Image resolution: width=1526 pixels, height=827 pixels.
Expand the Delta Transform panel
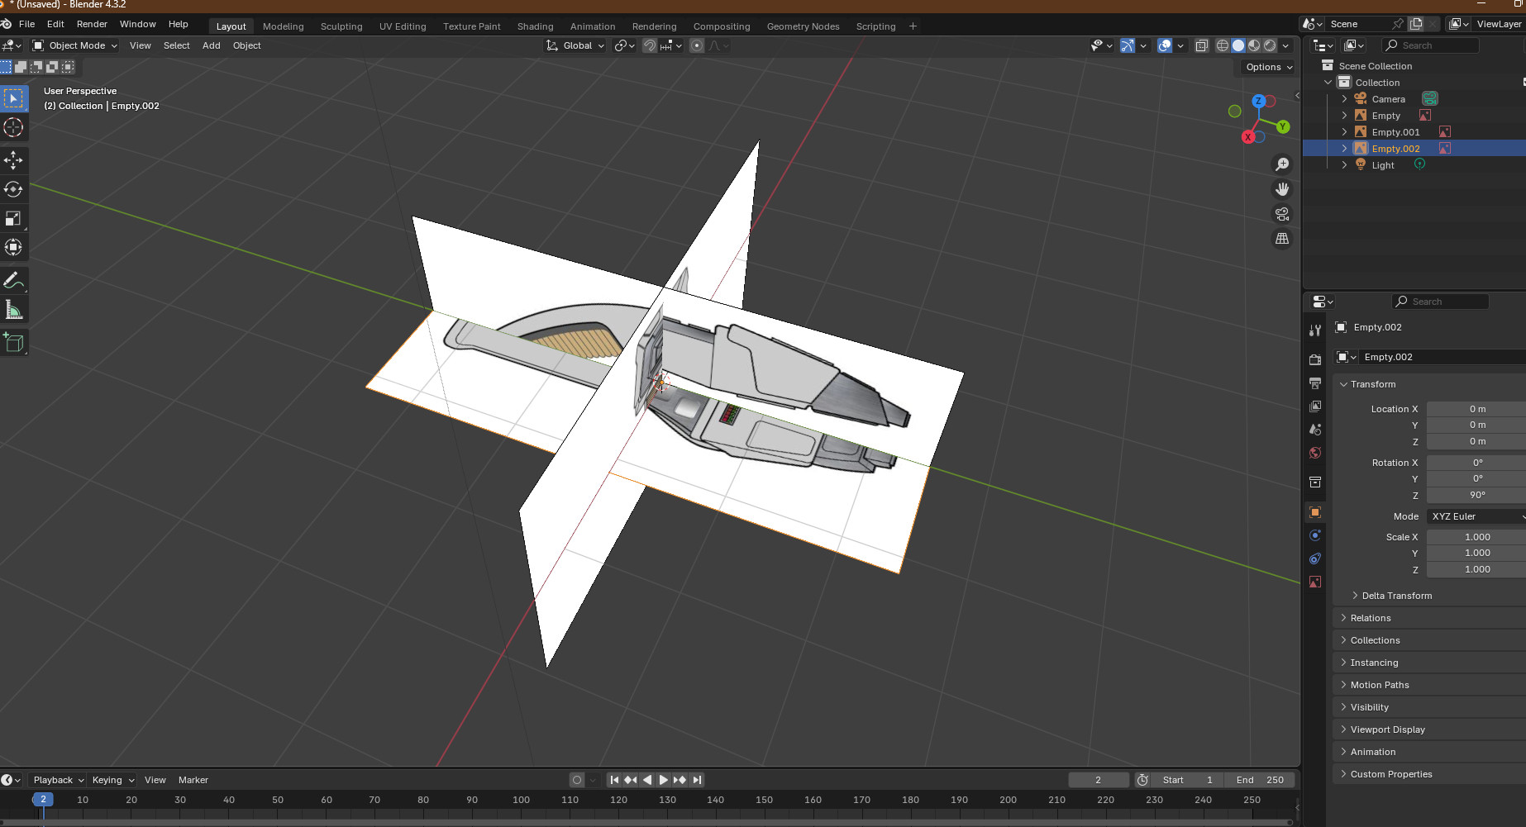1396,596
